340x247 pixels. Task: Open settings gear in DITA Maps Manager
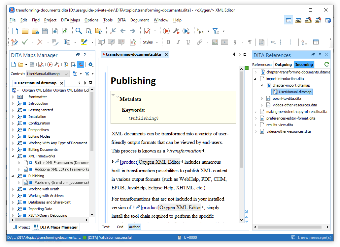(90, 64)
